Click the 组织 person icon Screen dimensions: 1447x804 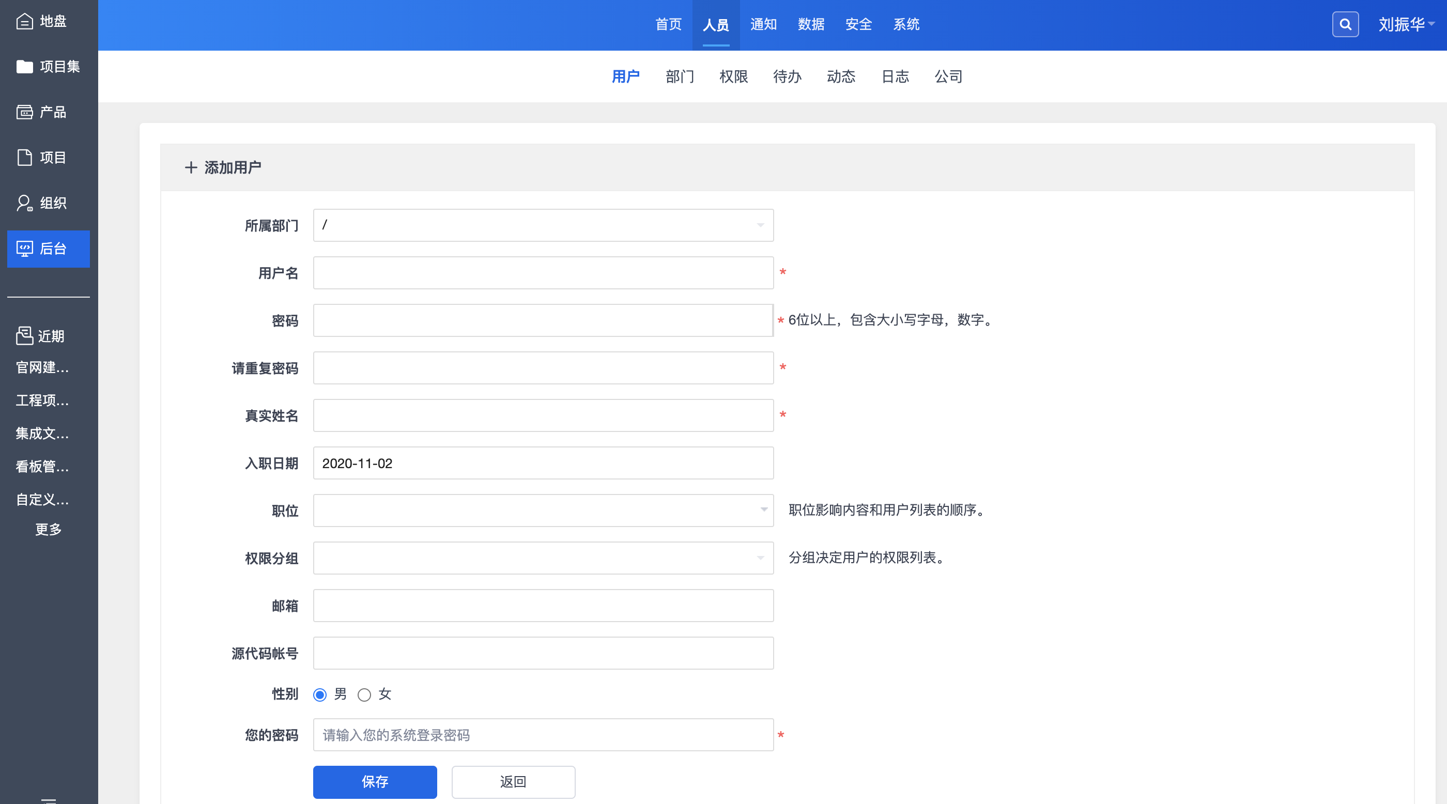(x=24, y=203)
